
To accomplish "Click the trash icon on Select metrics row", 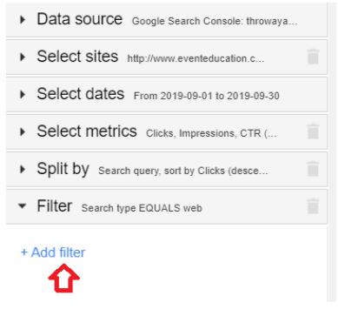I will [313, 131].
